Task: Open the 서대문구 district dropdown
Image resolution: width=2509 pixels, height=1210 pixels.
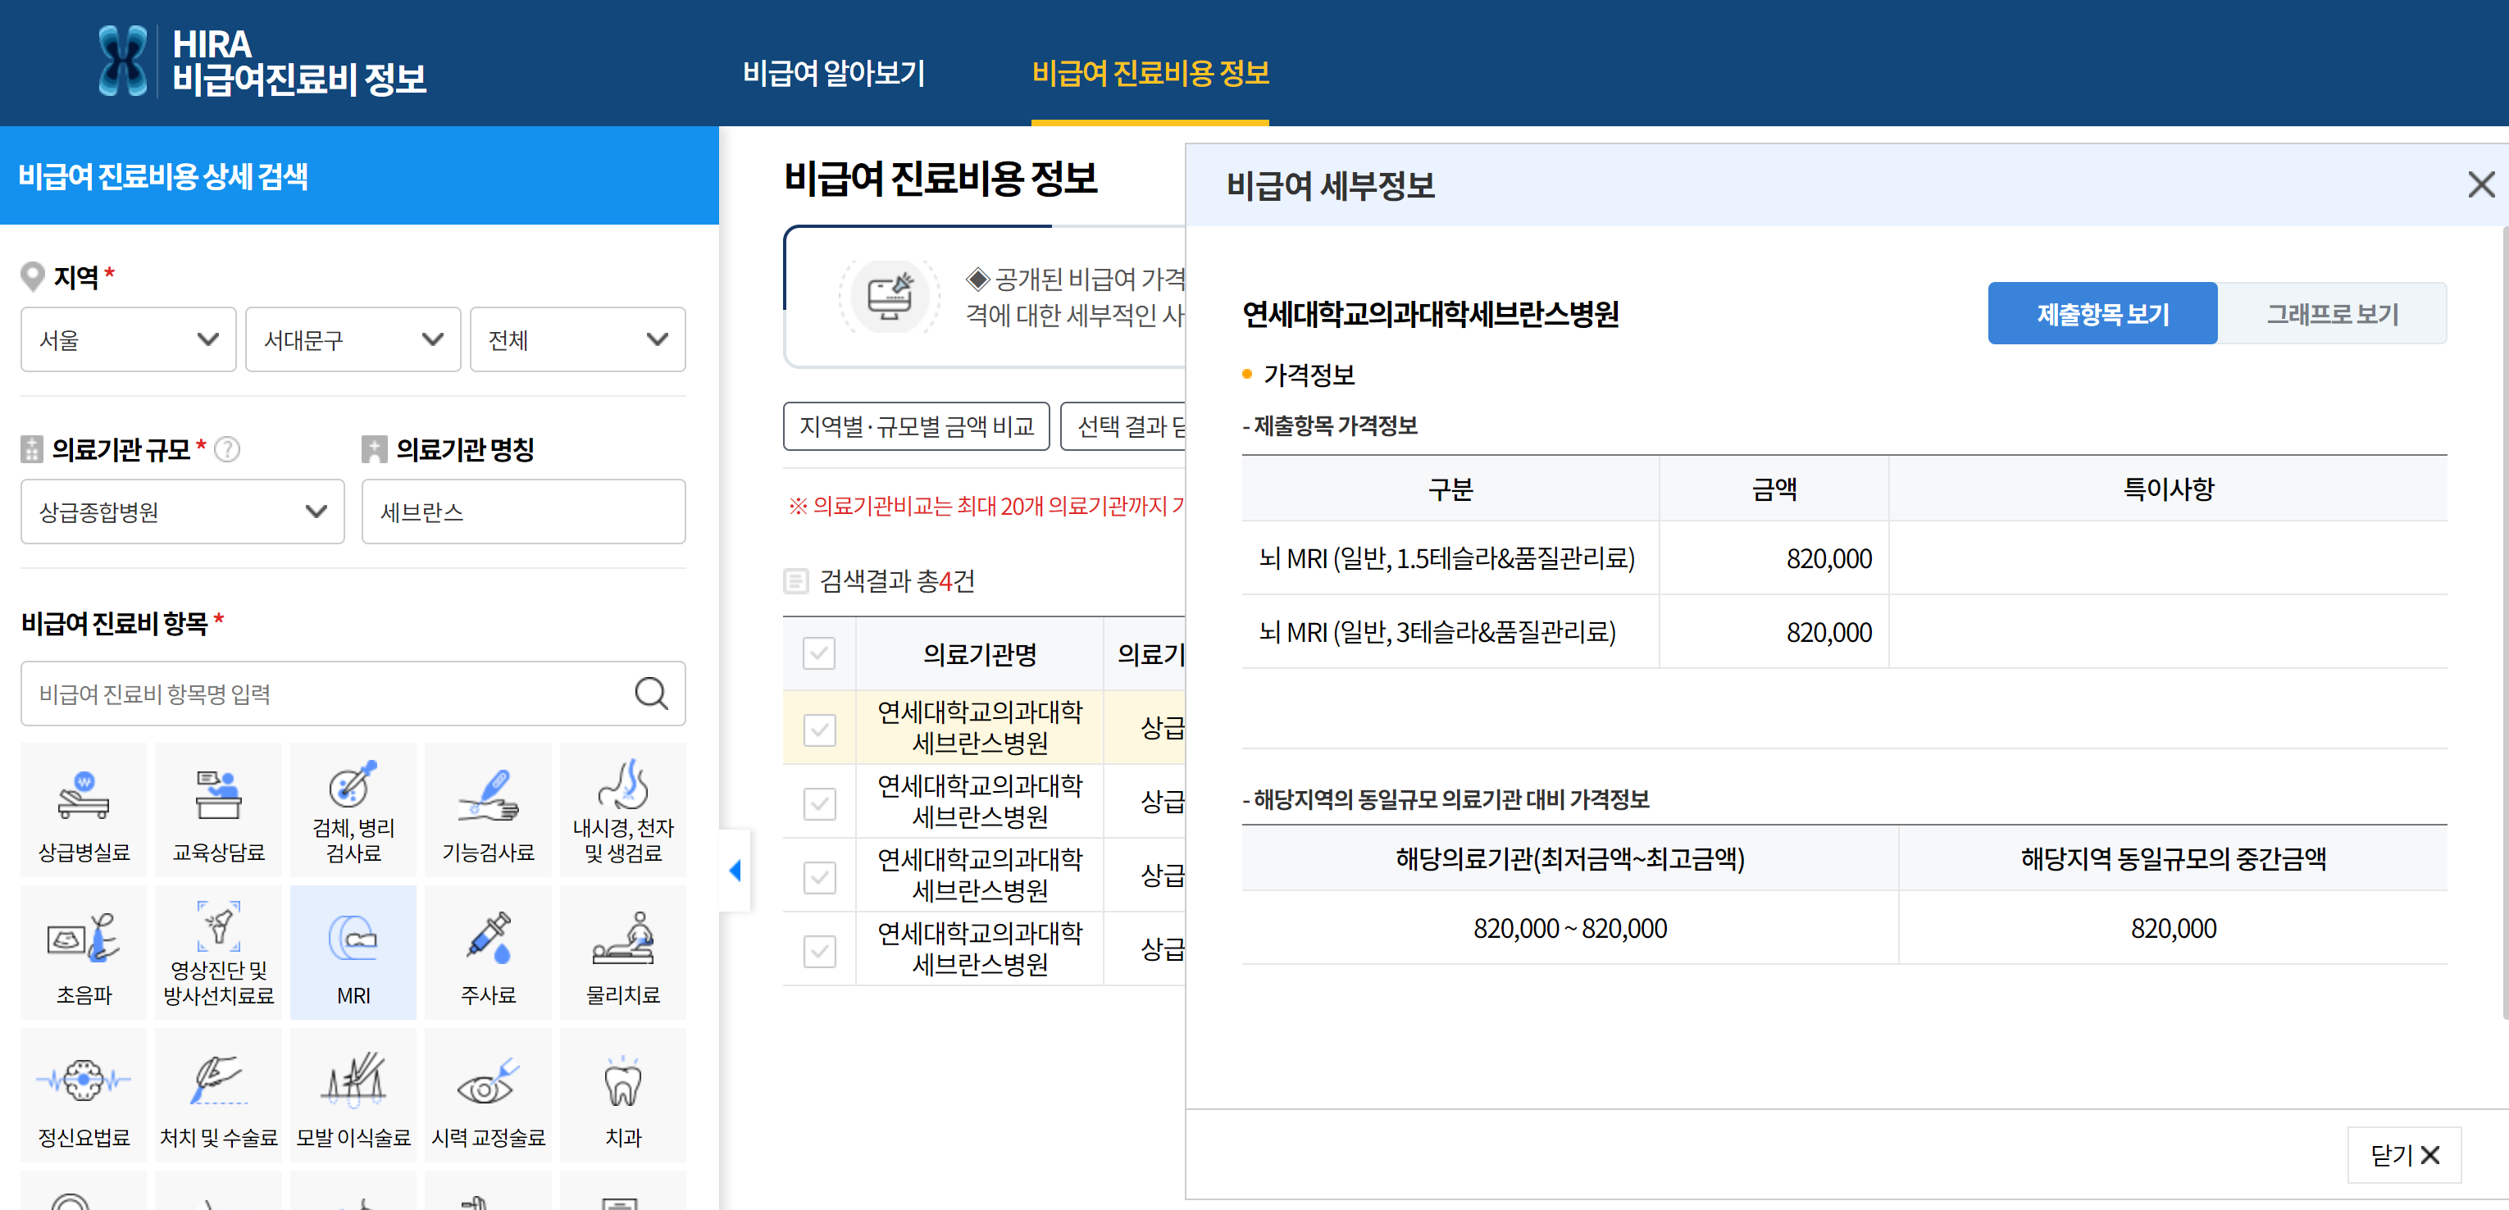Action: (353, 339)
